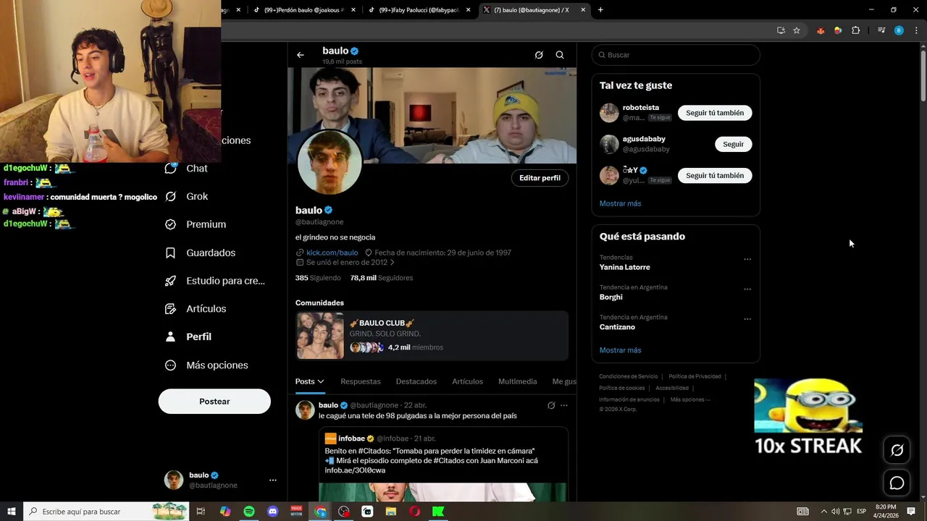Open Windows notification center icon
Image resolution: width=927 pixels, height=521 pixels.
(x=911, y=512)
